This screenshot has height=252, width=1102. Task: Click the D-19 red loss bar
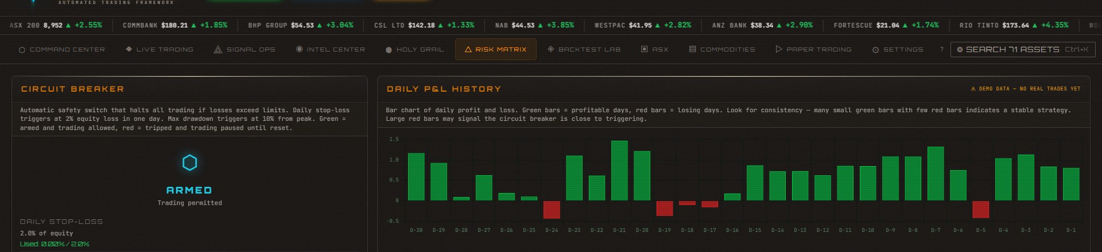(665, 208)
